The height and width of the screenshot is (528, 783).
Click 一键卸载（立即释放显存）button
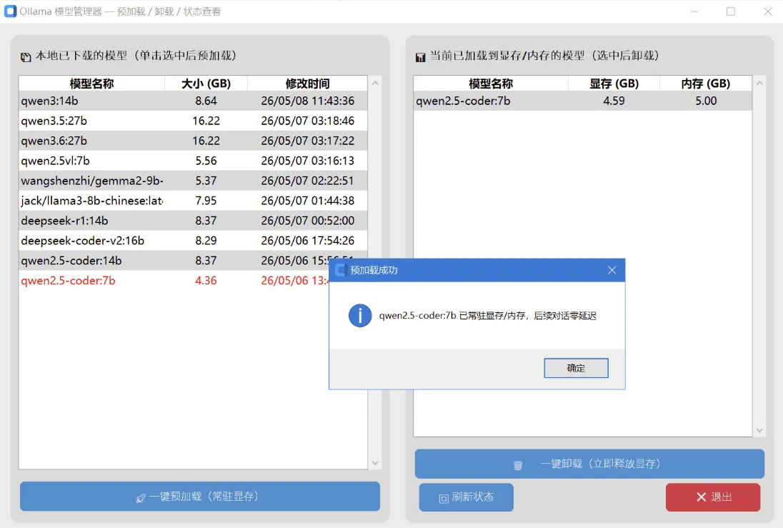pyautogui.click(x=589, y=464)
